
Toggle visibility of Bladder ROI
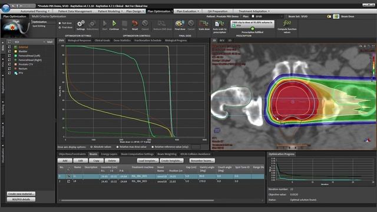tap(9, 51)
